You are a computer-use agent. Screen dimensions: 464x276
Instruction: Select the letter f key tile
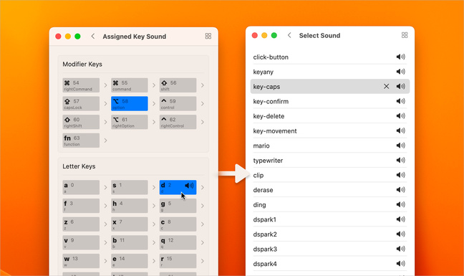point(81,206)
